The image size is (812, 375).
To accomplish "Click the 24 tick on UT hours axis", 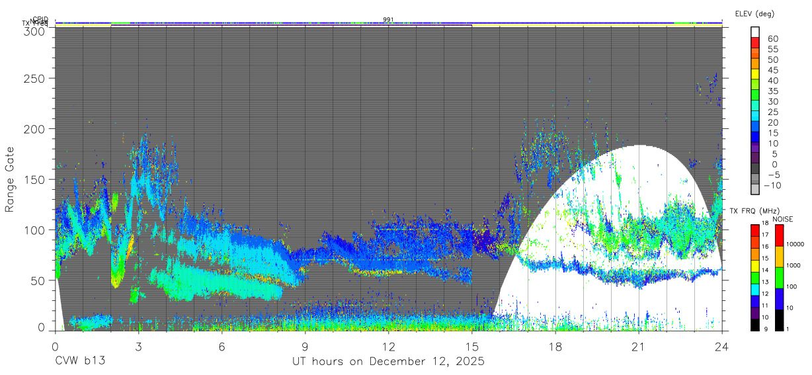I will tap(722, 347).
